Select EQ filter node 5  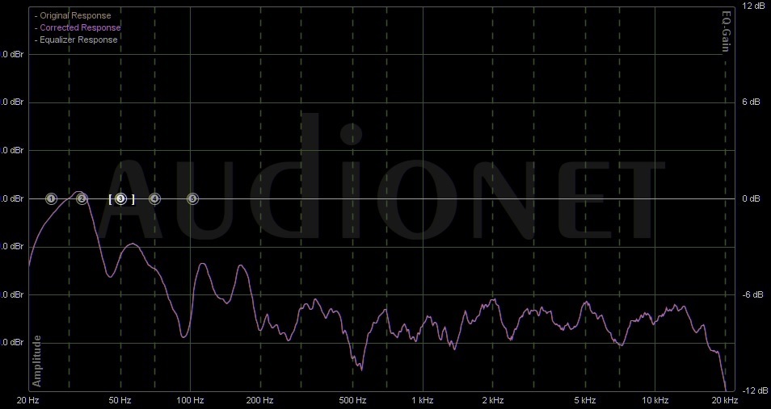tap(192, 199)
